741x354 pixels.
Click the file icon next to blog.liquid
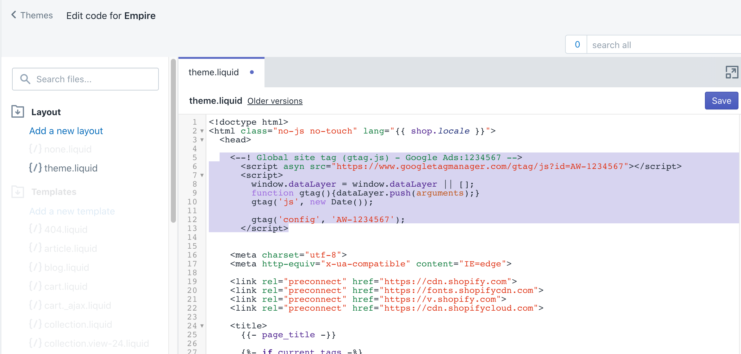click(x=35, y=267)
